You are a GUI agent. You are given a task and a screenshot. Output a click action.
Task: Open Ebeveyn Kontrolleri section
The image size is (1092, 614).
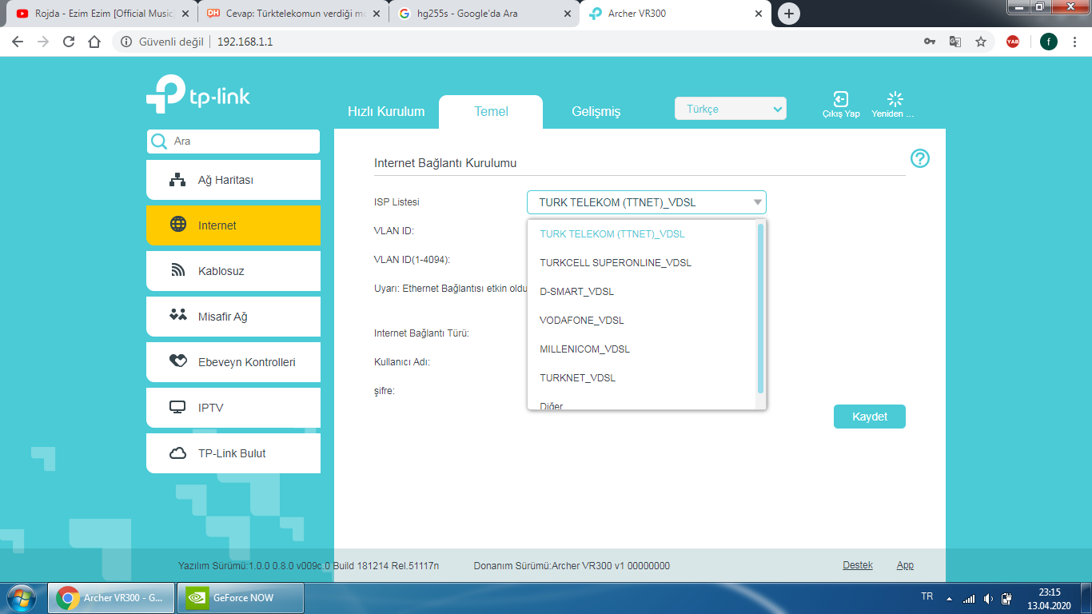(x=233, y=362)
